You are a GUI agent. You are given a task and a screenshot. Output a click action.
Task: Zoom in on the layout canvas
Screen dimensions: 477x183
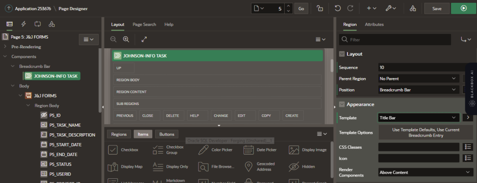pyautogui.click(x=126, y=39)
